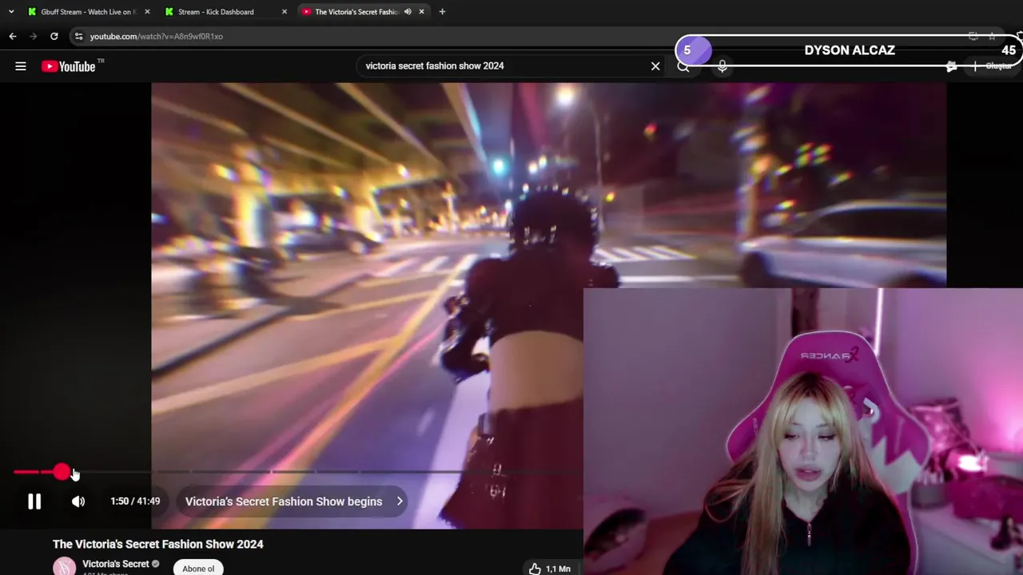Go back with the browser back arrow
Screen dimensions: 1023x575
(x=13, y=36)
